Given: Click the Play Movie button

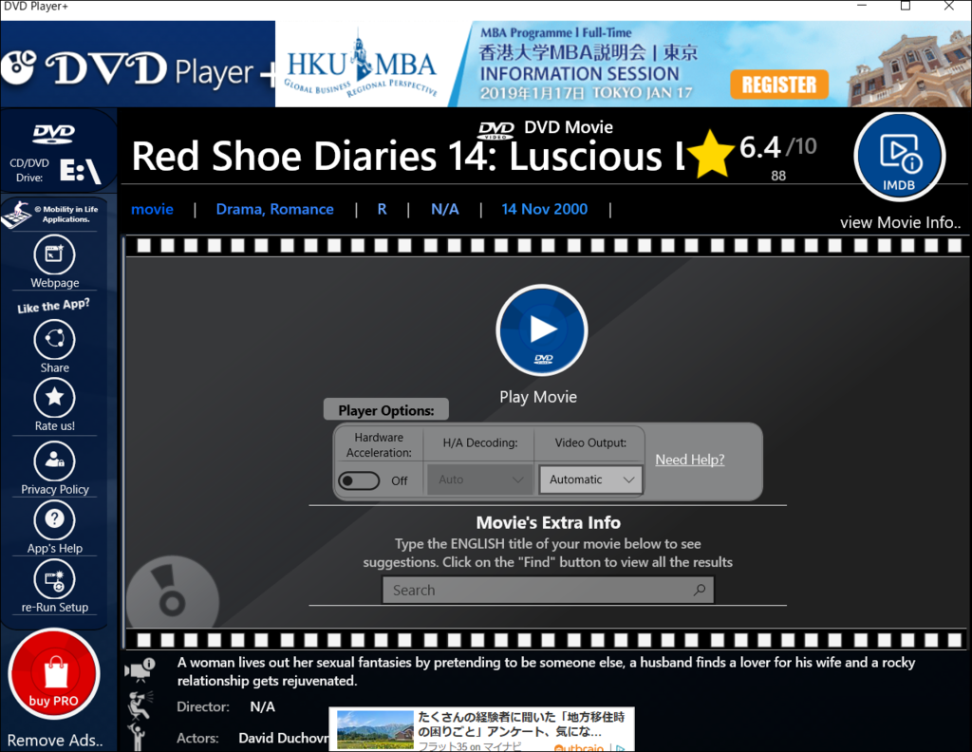Looking at the screenshot, I should [542, 330].
